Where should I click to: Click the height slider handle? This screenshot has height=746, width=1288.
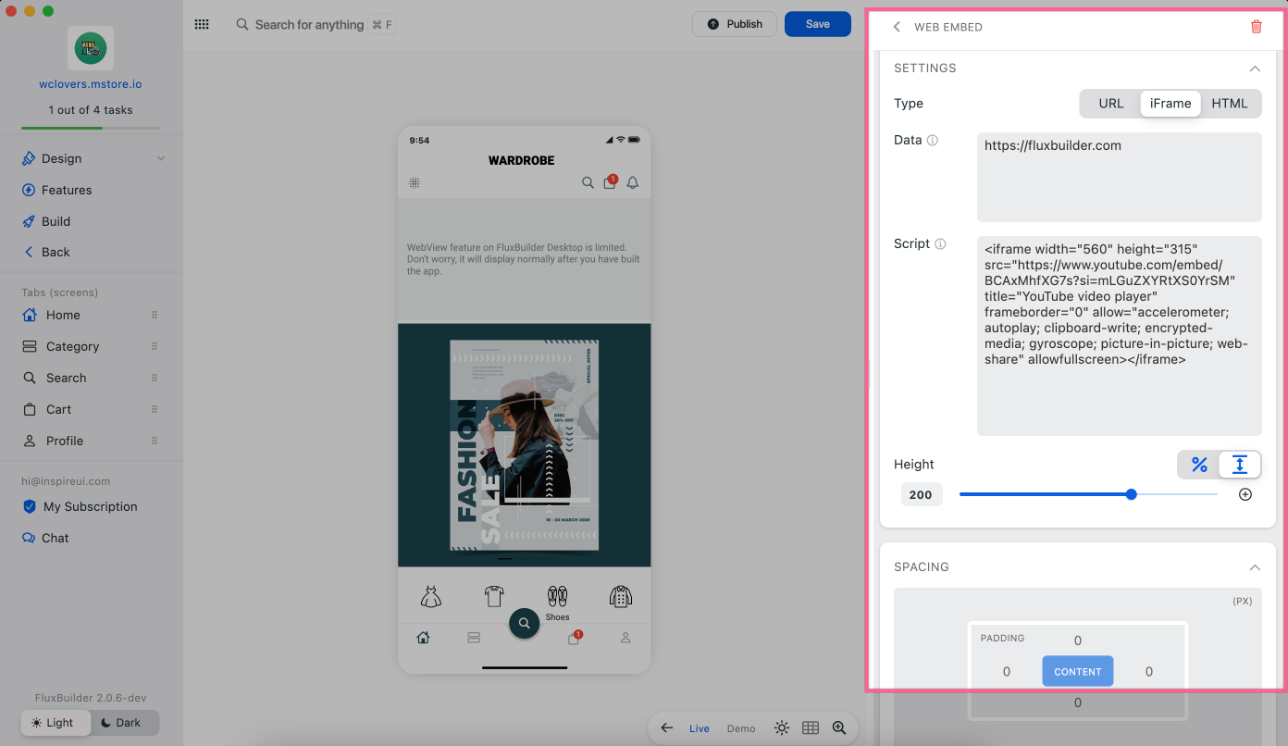click(1132, 494)
